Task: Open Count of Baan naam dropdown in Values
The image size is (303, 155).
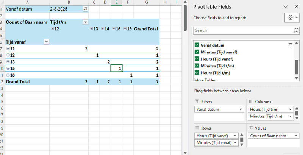Action: (x=296, y=136)
